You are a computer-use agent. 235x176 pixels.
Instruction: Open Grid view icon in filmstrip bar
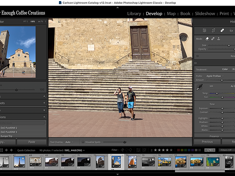(x=1, y=150)
